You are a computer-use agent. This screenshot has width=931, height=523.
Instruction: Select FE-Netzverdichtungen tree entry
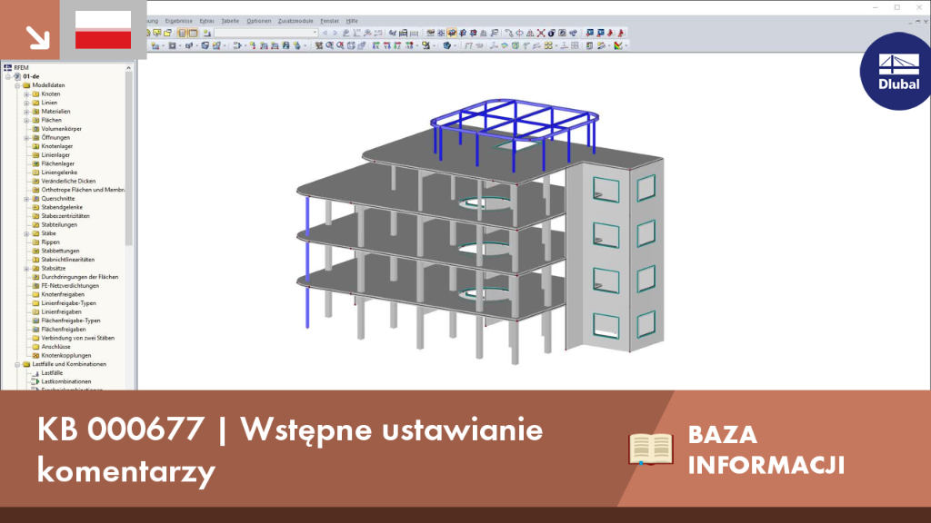tap(70, 286)
